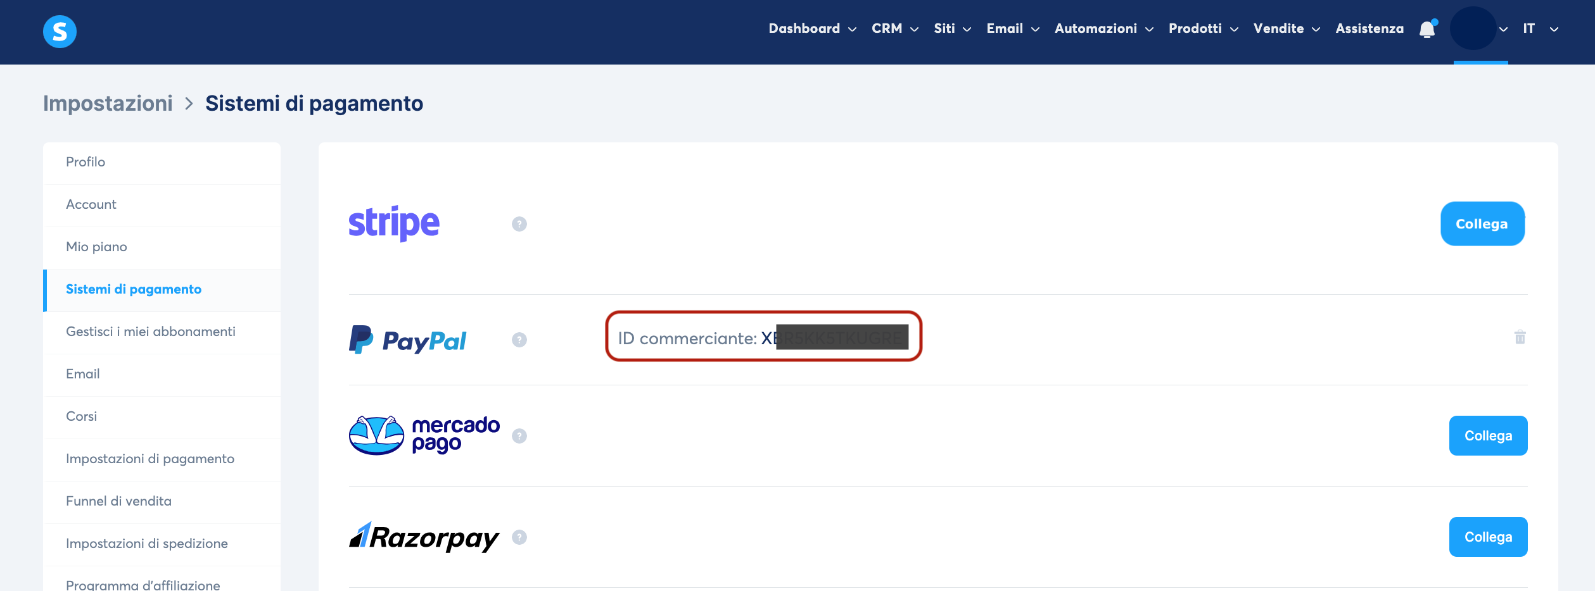
Task: Open Assistenza in the top navigation
Action: 1369,28
